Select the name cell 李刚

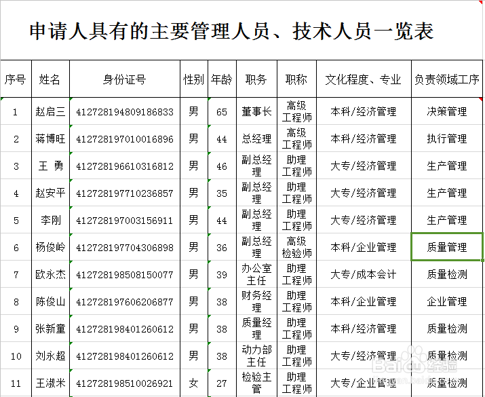[x=50, y=220]
